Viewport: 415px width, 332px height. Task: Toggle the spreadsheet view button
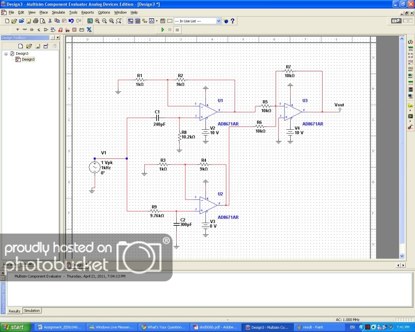(138, 21)
